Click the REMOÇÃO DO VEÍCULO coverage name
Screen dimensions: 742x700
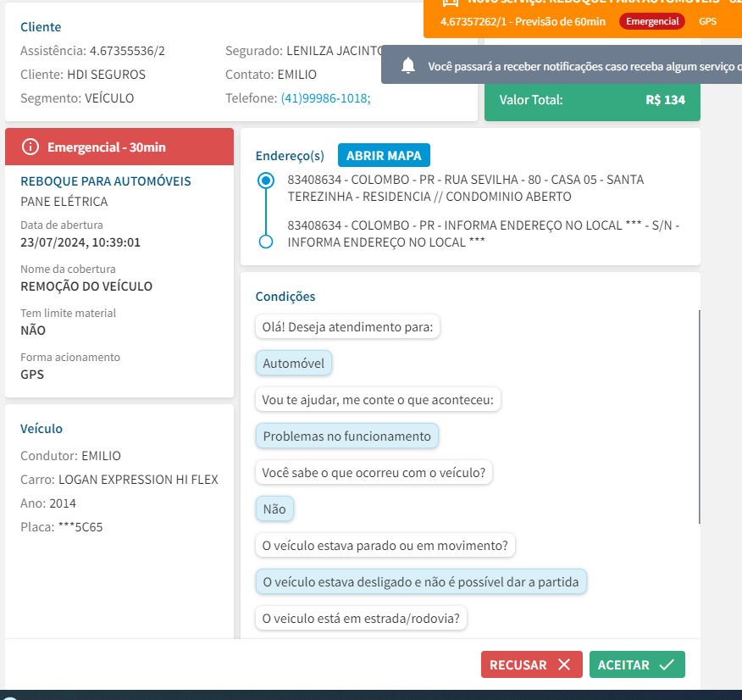pyautogui.click(x=86, y=286)
